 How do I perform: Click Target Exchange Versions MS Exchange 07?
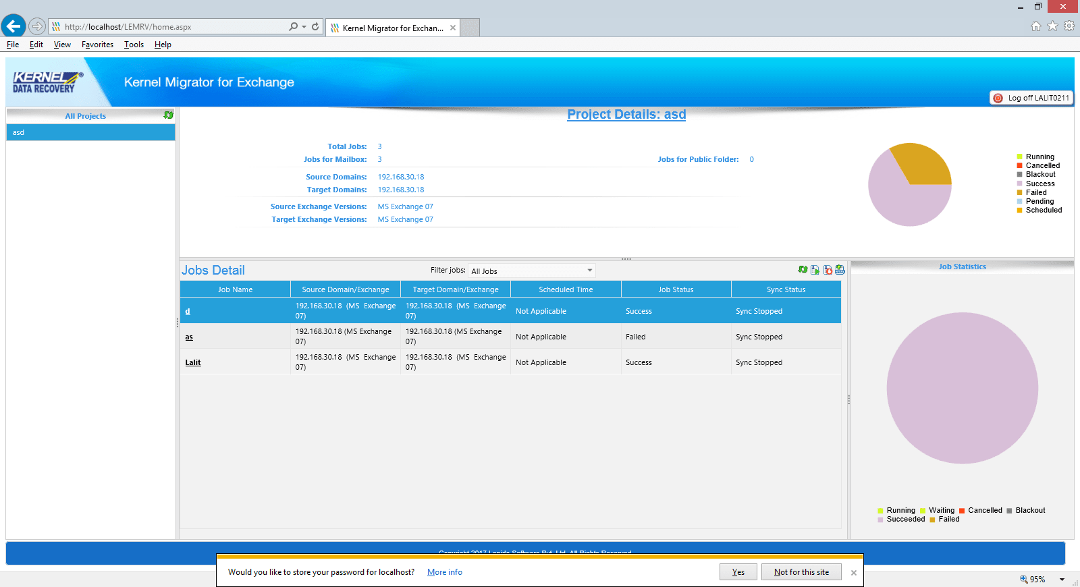click(x=405, y=219)
